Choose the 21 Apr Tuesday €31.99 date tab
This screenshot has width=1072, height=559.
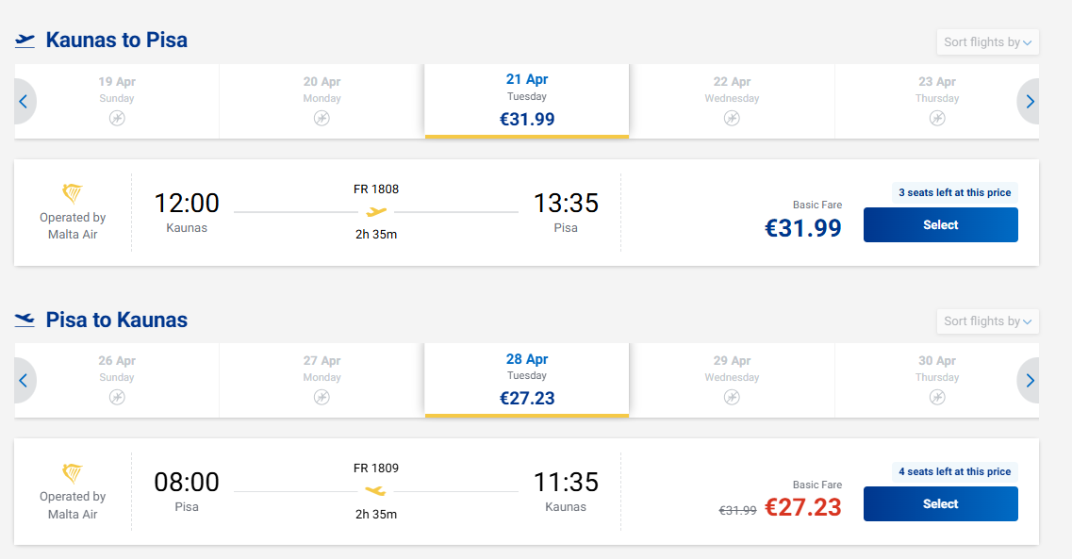[526, 100]
